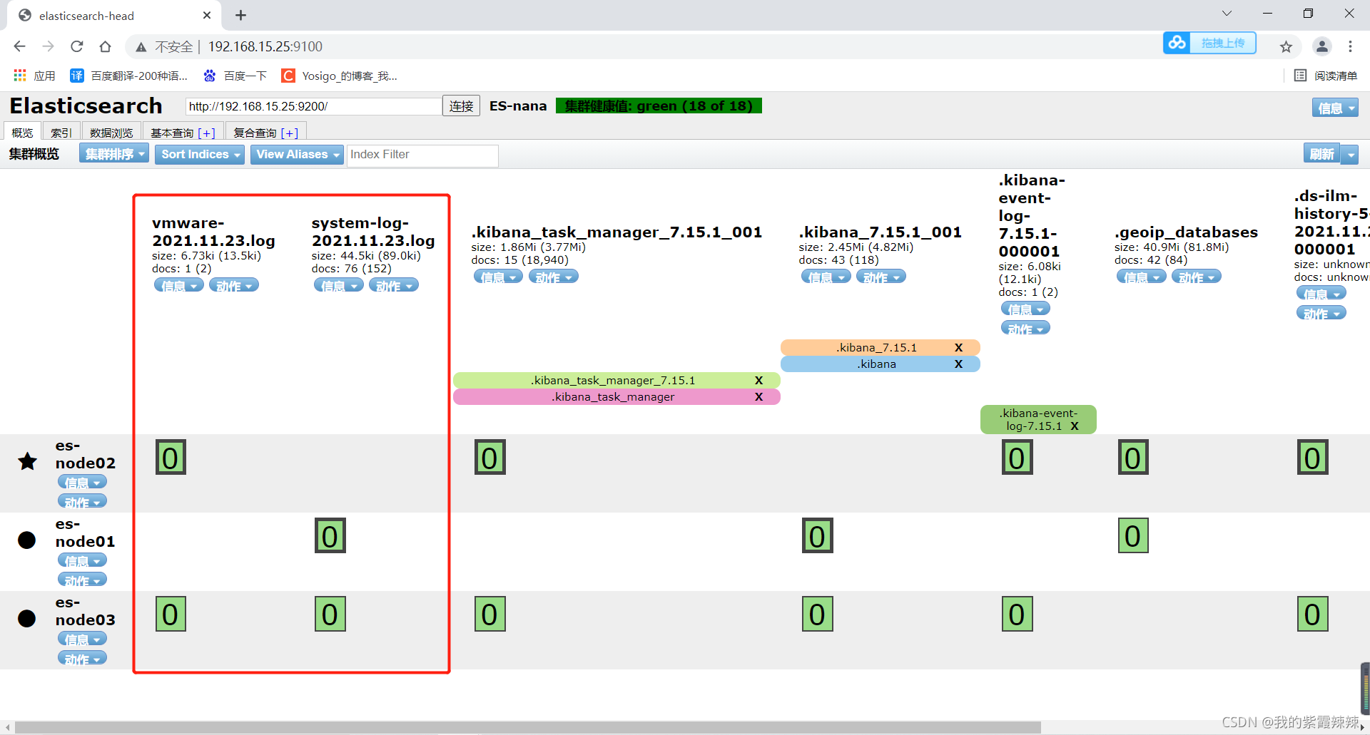The width and height of the screenshot is (1370, 735).
Task: Select vmware shard 0 on es-node02
Action: [x=171, y=458]
